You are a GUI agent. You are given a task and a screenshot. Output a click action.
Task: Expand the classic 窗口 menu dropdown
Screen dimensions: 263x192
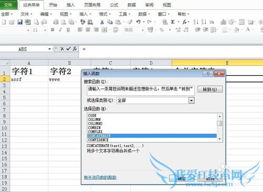tap(164, 14)
